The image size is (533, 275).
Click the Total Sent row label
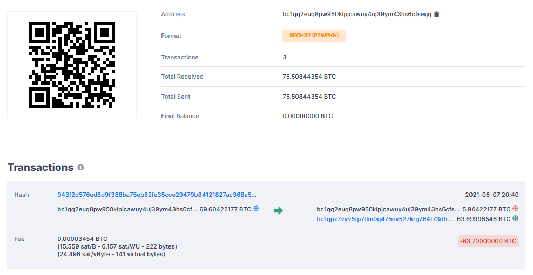[x=176, y=97]
